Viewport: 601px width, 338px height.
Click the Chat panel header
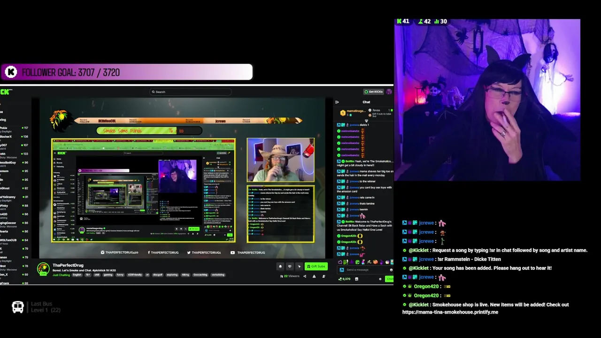click(366, 102)
